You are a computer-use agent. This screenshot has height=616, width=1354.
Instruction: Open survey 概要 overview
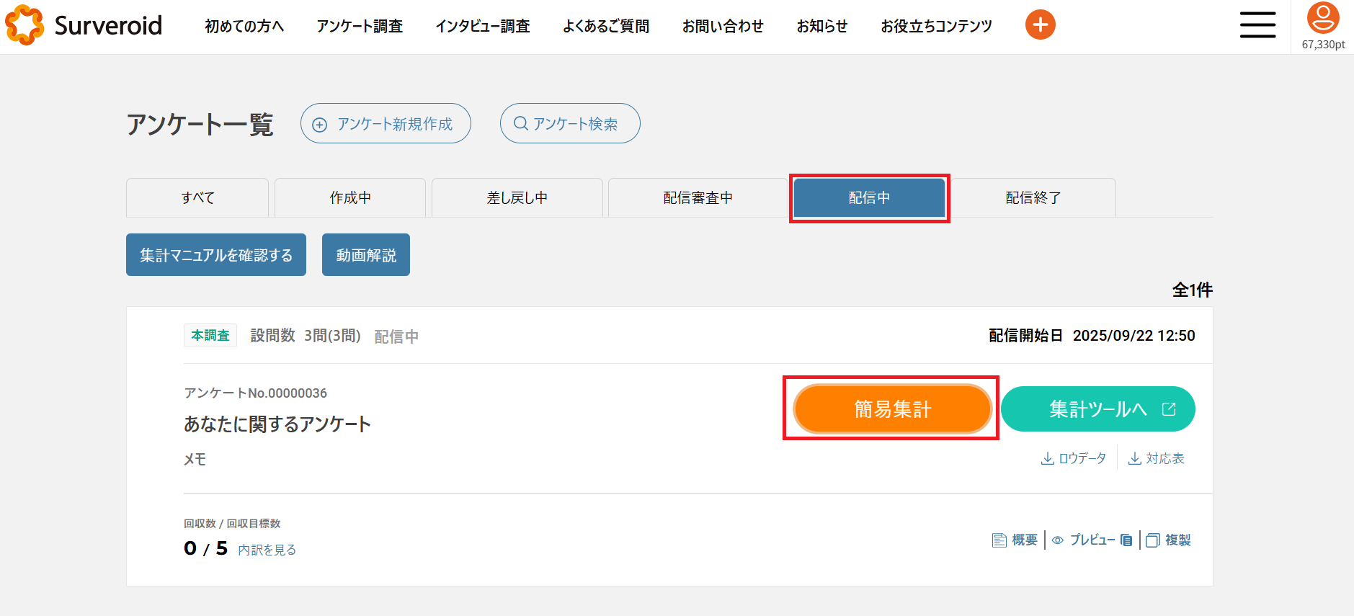tap(1015, 540)
